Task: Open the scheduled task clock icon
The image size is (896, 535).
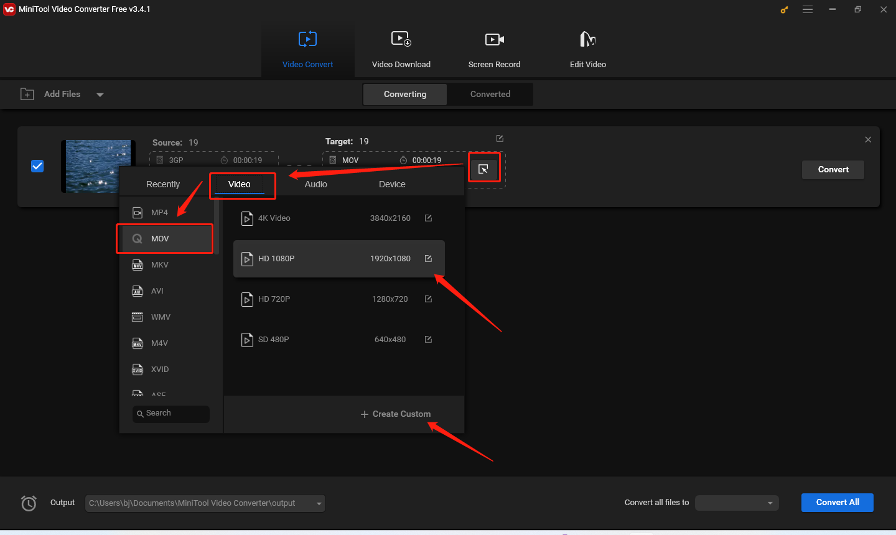Action: (29, 503)
